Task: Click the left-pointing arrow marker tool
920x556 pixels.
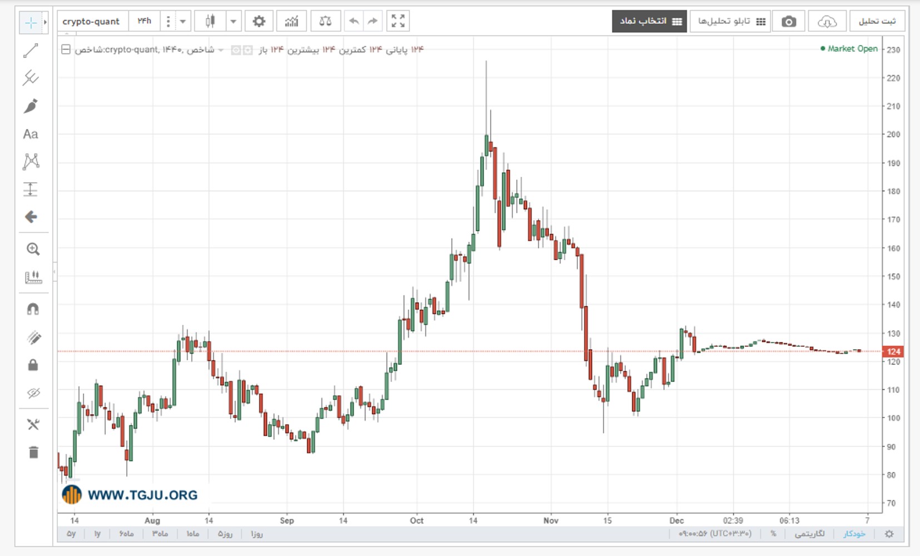Action: coord(31,217)
